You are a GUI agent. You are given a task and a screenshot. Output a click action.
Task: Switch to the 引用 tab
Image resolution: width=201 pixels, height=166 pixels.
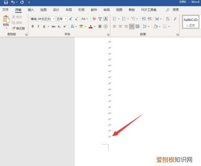(x=81, y=10)
